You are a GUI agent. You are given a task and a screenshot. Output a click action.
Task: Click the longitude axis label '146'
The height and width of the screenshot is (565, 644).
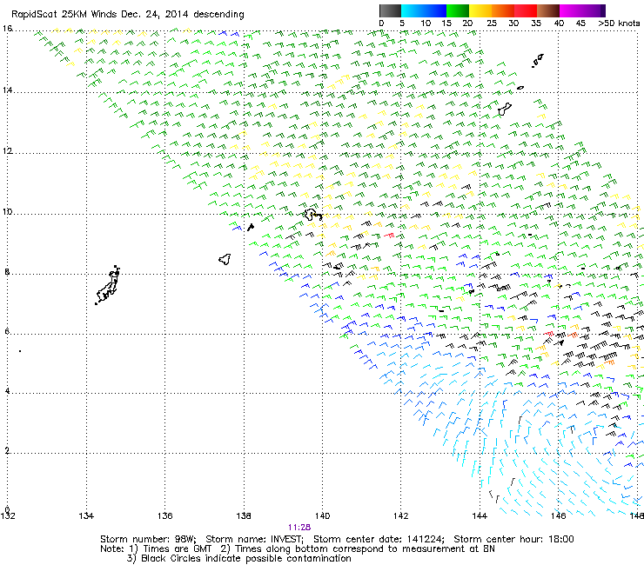pos(558,515)
